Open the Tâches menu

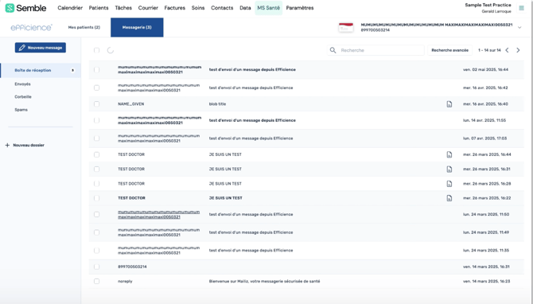coord(123,8)
